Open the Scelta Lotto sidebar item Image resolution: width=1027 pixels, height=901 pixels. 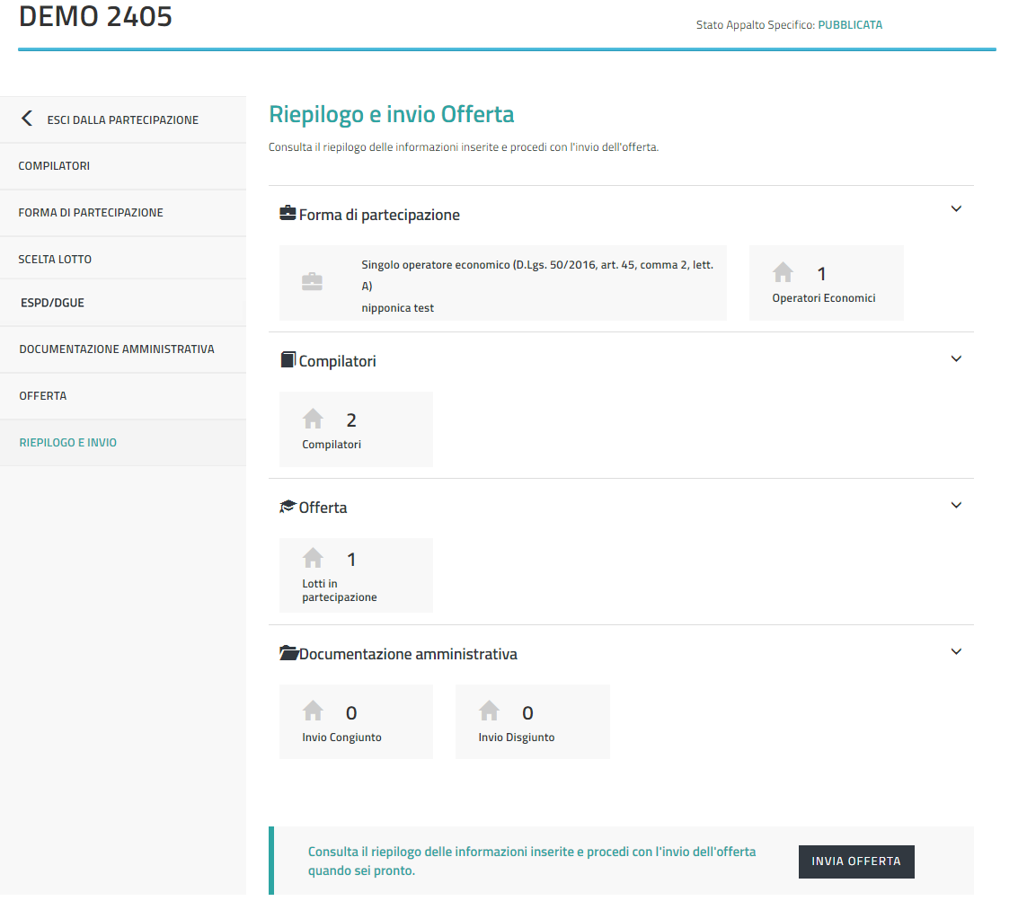coord(55,260)
